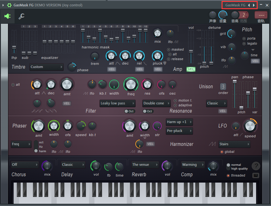This screenshot has width=271, height=206.
Task: Click the pluck knob
Action: coord(158,56)
